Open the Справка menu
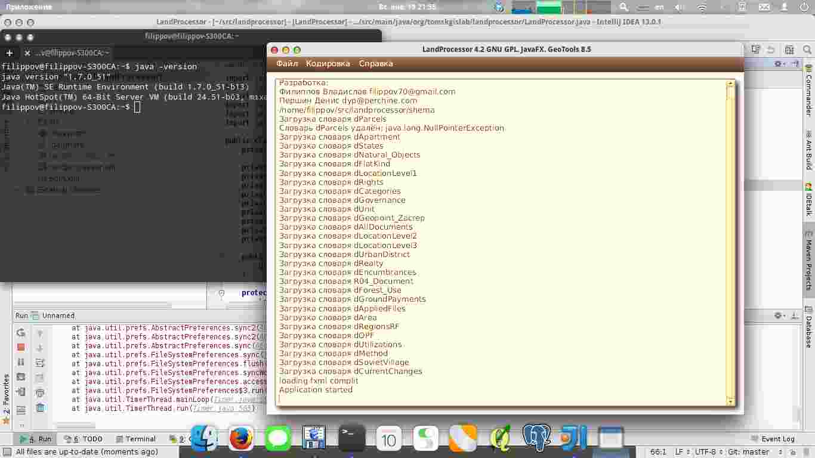The image size is (815, 458). (x=376, y=63)
